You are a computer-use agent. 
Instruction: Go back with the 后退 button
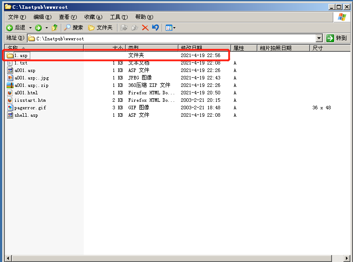click(x=16, y=28)
